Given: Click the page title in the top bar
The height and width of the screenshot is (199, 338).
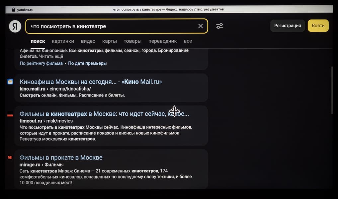Looking at the screenshot, I should [x=168, y=10].
